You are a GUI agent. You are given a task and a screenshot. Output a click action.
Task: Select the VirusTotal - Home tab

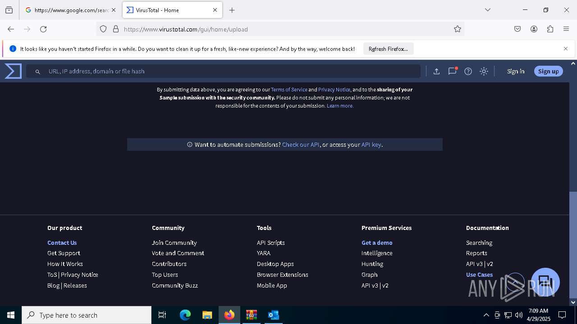click(x=172, y=10)
